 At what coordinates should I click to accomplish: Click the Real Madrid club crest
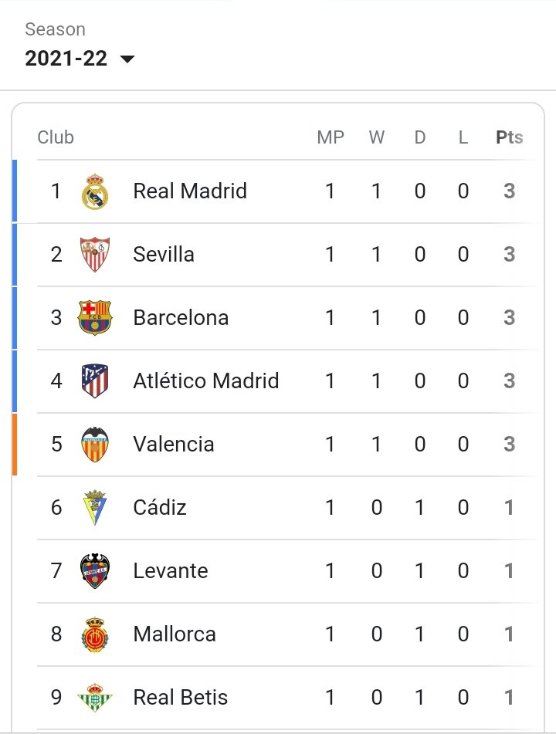(95, 191)
